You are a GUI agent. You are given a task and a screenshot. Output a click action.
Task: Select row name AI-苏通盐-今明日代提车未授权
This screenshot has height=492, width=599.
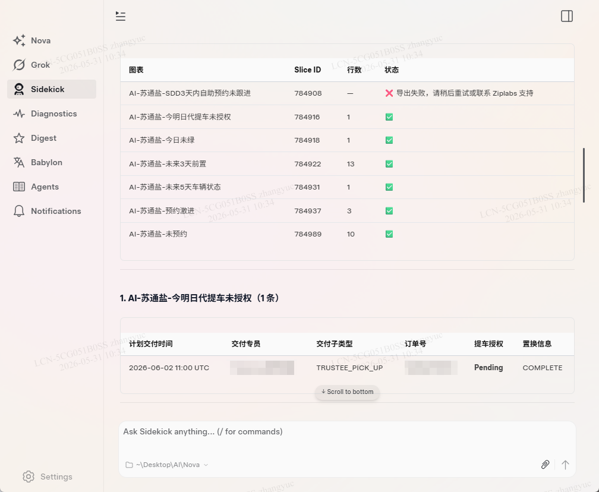point(180,117)
